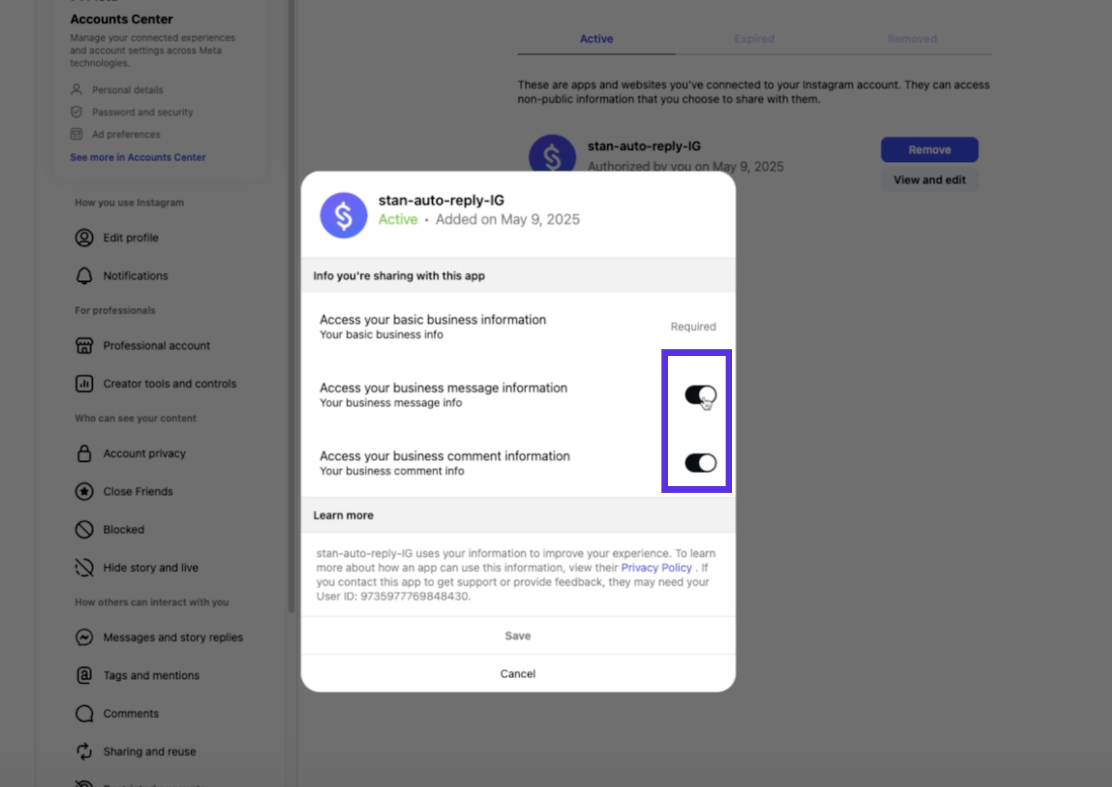Image resolution: width=1112 pixels, height=787 pixels.
Task: Toggle business message information access switch
Action: pos(700,395)
